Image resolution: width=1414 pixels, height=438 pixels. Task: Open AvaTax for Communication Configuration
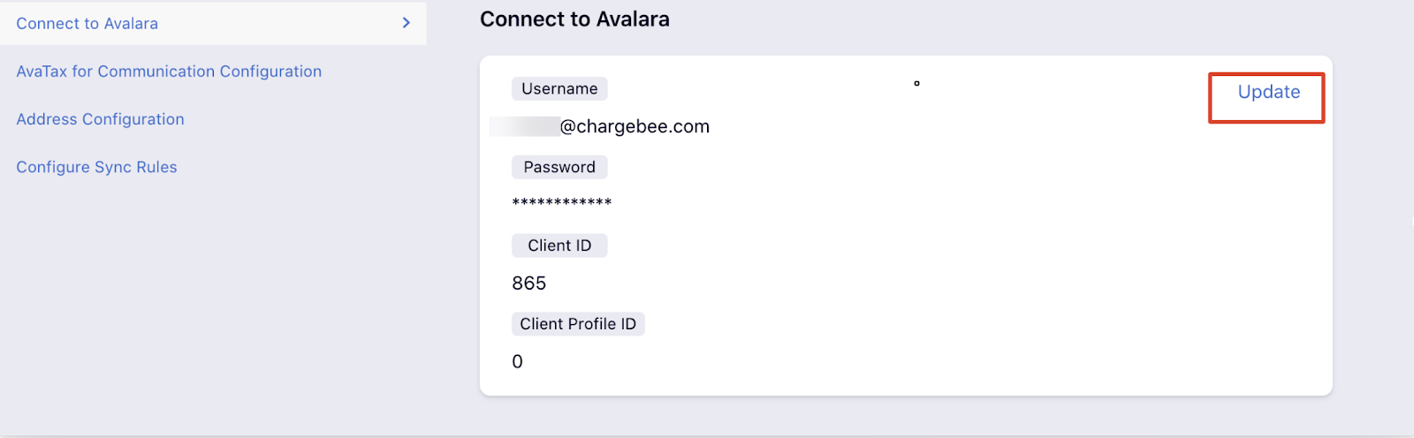169,72
